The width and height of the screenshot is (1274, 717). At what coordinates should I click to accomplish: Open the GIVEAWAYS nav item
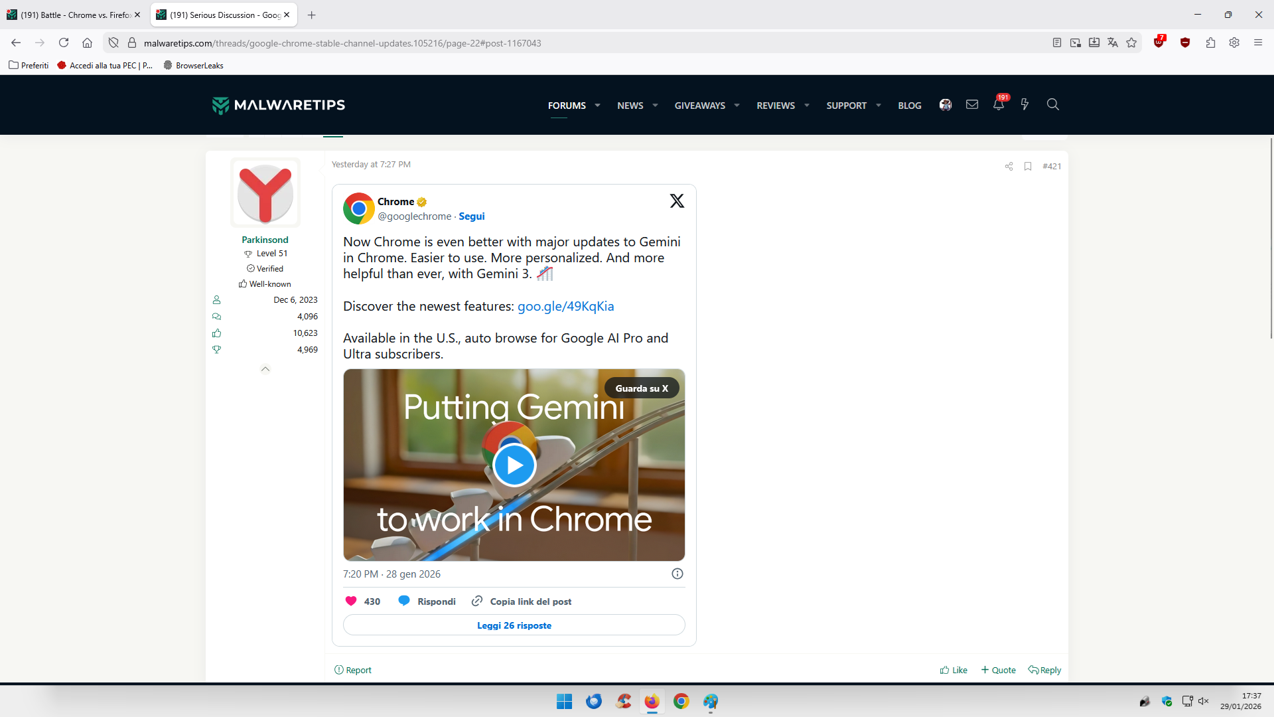(x=700, y=106)
